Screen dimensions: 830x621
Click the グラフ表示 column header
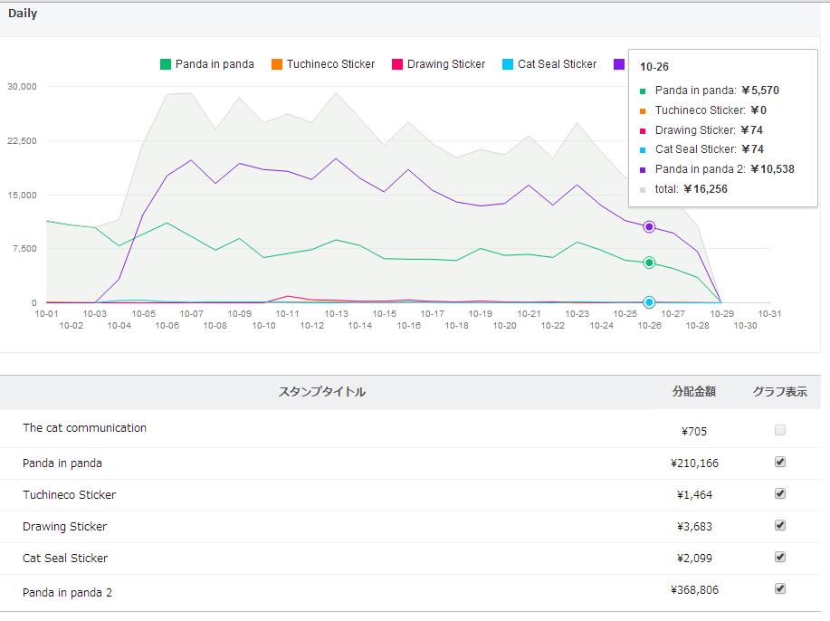[x=779, y=392]
